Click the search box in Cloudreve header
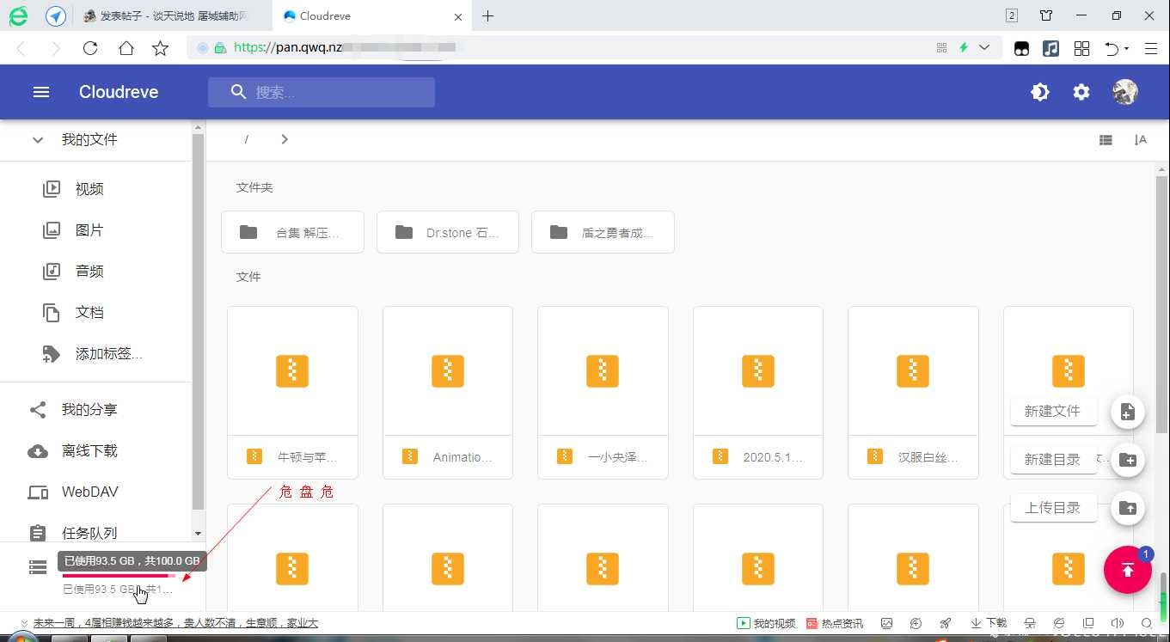This screenshot has width=1170, height=642. coord(322,92)
